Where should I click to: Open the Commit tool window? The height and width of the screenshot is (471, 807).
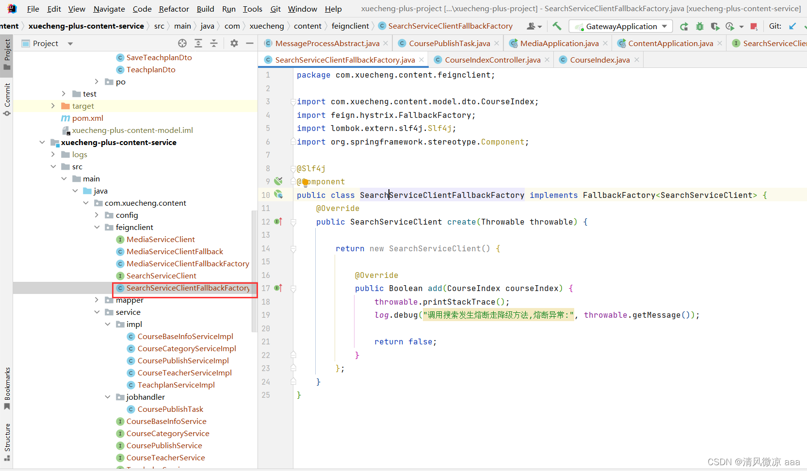point(7,99)
